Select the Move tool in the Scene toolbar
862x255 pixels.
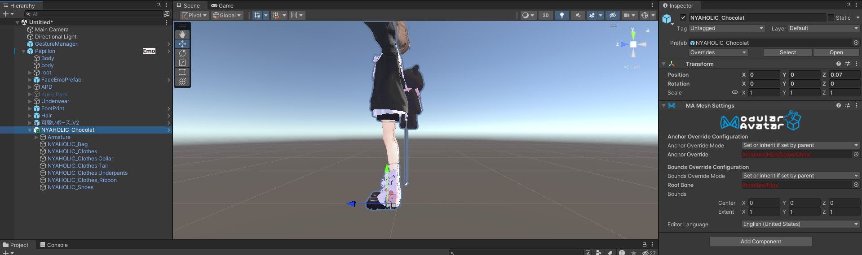[182, 43]
